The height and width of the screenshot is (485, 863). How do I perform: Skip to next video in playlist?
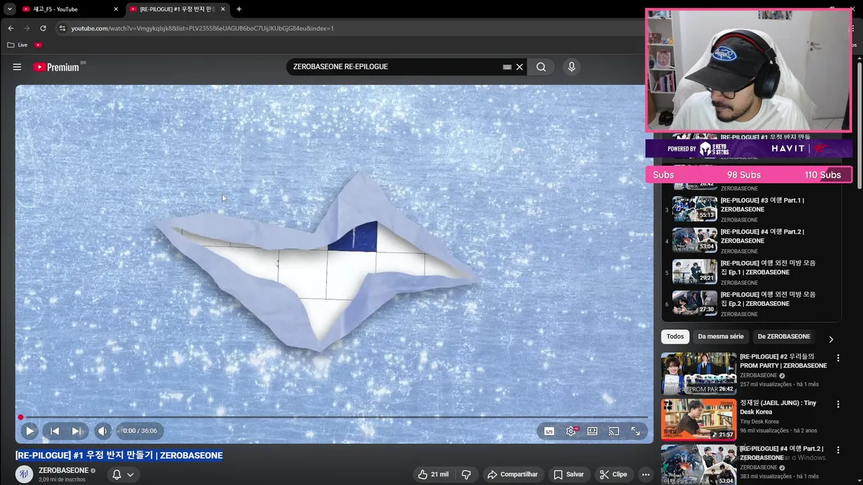coord(76,431)
